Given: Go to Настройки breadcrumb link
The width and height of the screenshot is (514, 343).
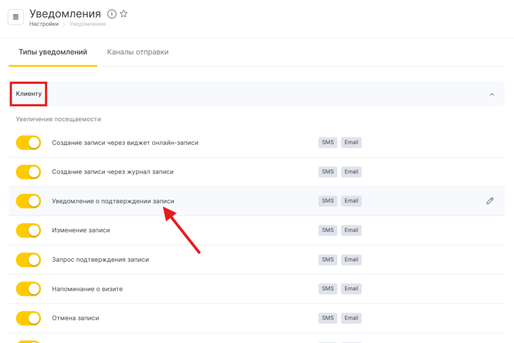Looking at the screenshot, I should [x=44, y=24].
